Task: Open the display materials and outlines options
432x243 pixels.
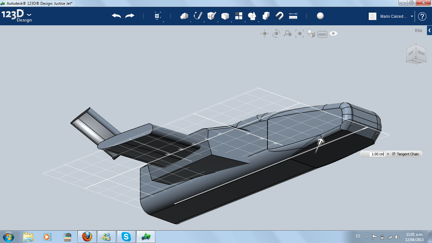Action: [x=311, y=34]
